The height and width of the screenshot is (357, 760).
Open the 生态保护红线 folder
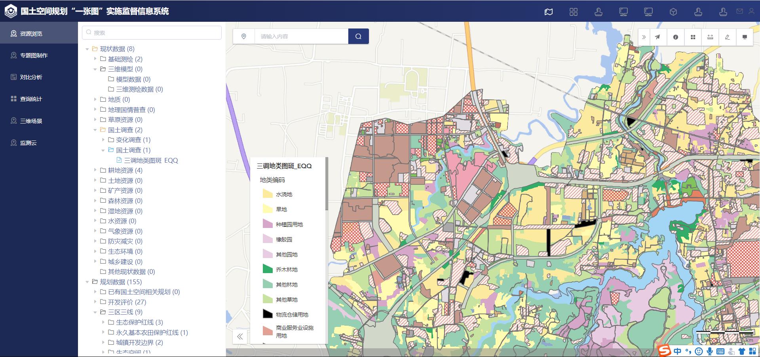pos(103,322)
